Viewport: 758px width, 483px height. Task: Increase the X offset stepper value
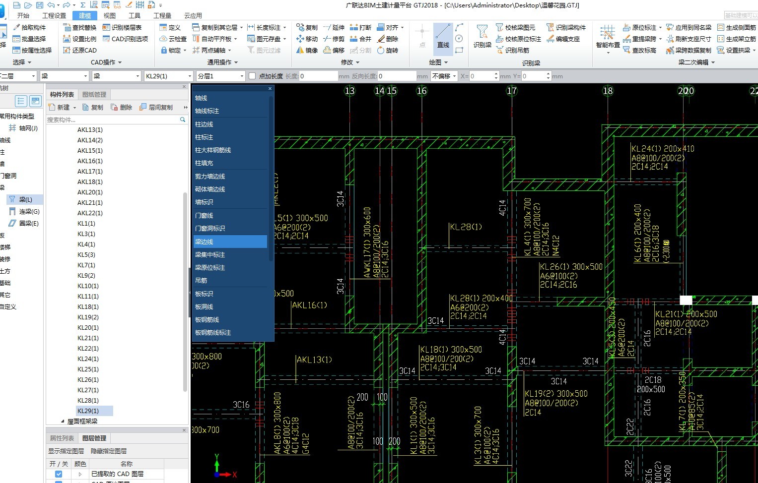click(x=496, y=73)
